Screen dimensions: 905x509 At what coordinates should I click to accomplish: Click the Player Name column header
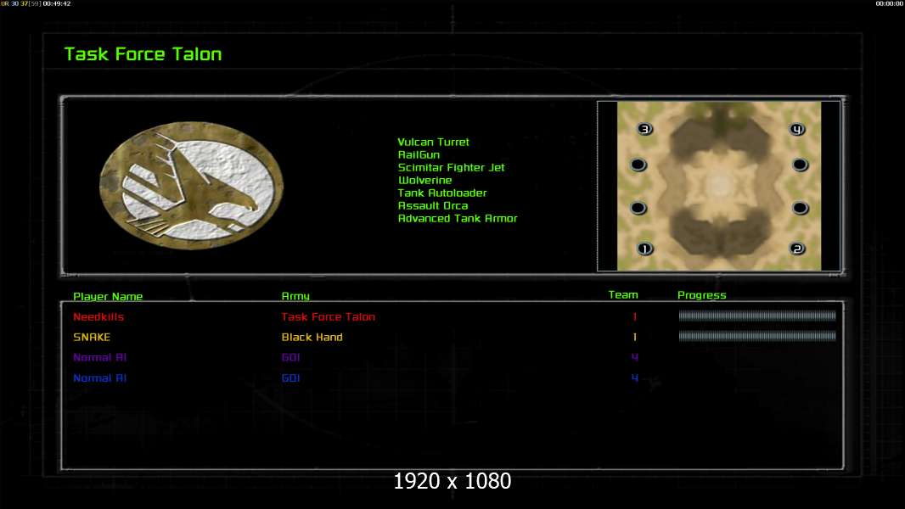[x=108, y=296]
